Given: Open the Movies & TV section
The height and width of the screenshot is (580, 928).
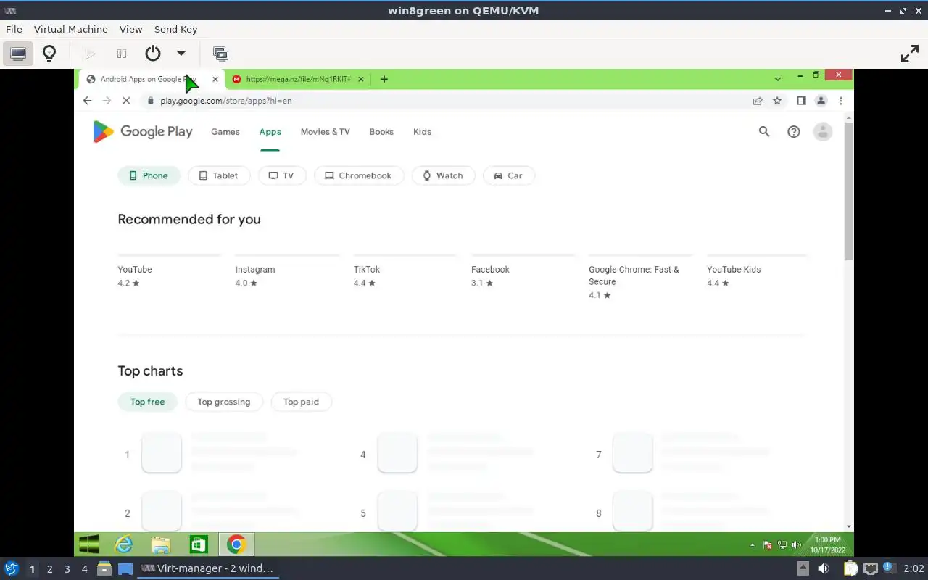Looking at the screenshot, I should [325, 132].
